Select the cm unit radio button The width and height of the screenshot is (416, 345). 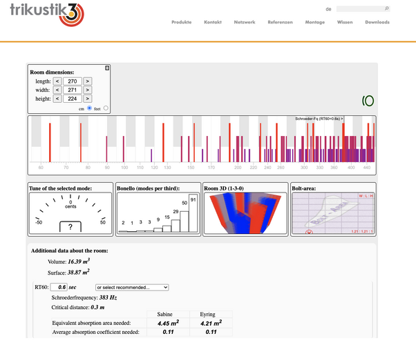click(x=89, y=108)
